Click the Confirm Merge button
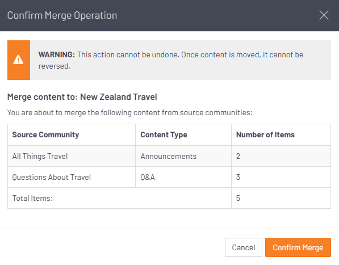This screenshot has width=339, height=265. pos(298,247)
